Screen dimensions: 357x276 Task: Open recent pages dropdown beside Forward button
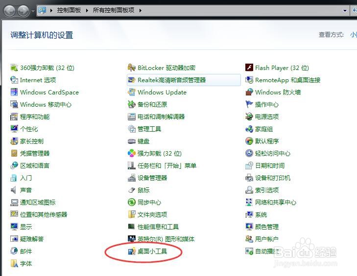point(33,11)
